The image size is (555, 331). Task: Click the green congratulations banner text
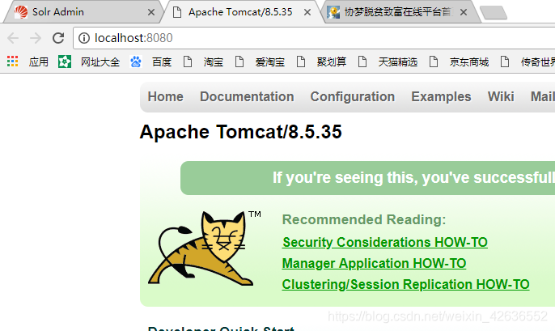tap(413, 178)
